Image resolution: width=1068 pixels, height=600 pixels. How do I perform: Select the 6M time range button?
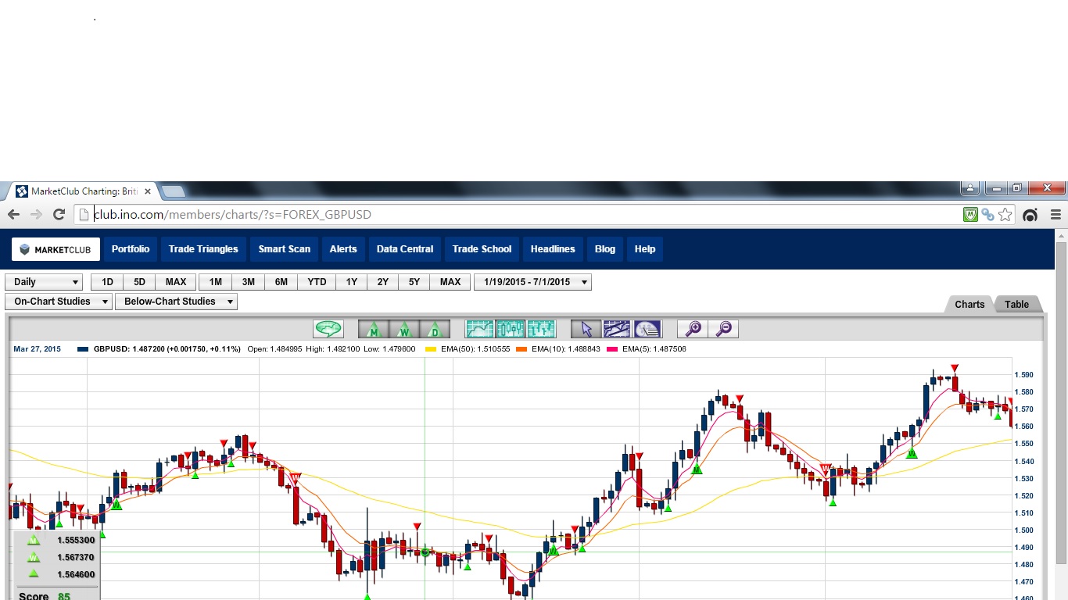281,282
